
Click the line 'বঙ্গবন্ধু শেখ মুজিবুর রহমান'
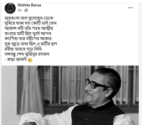point(27,54)
